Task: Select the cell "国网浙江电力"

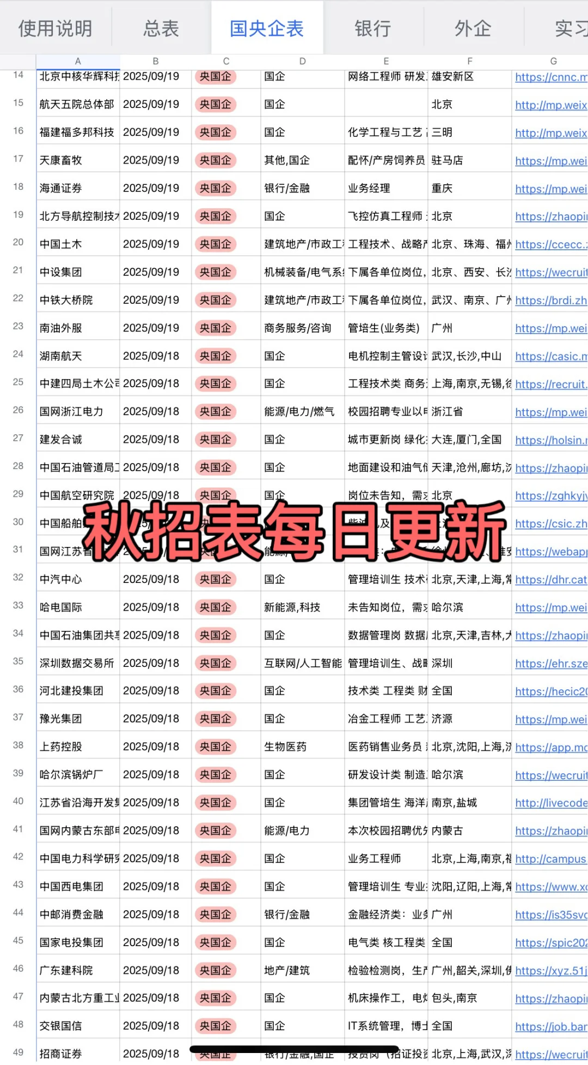Action: (x=78, y=411)
